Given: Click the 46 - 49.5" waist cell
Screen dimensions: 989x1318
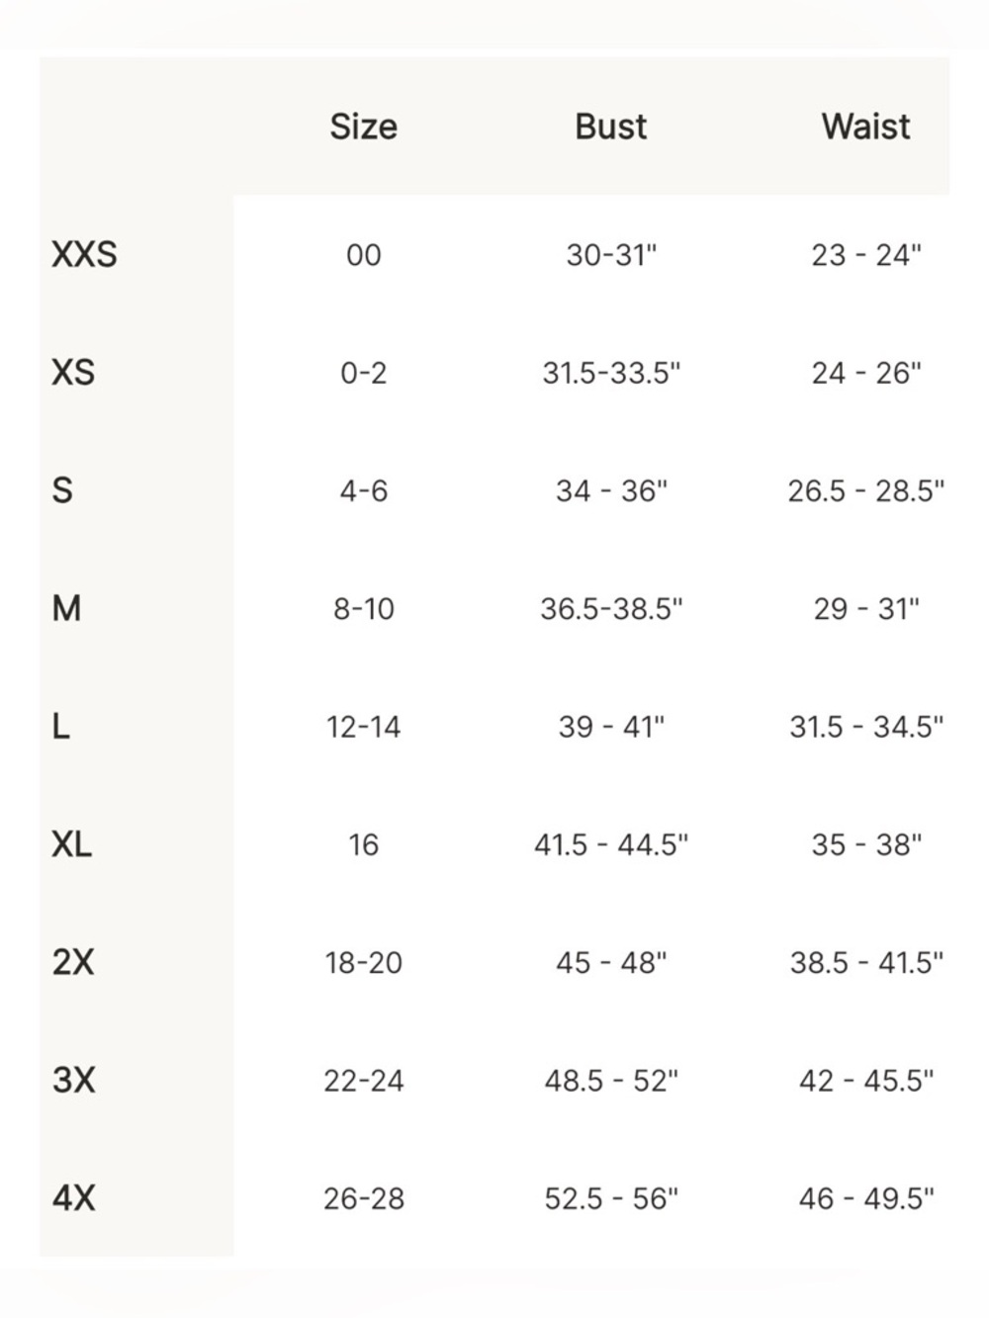Looking at the screenshot, I should coord(865,1198).
